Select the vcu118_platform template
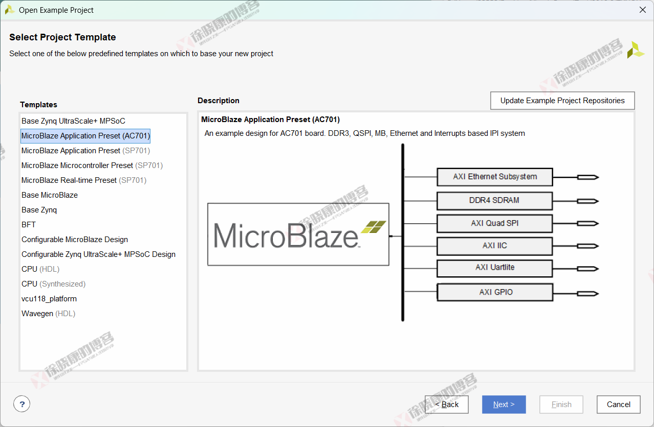This screenshot has width=654, height=427. pos(49,299)
